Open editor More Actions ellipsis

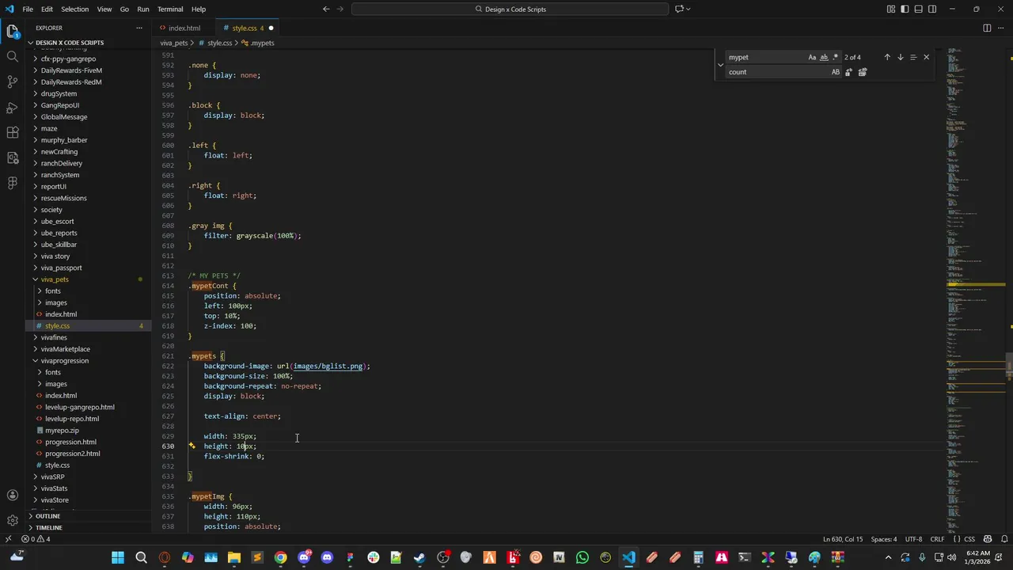pyautogui.click(x=1000, y=28)
